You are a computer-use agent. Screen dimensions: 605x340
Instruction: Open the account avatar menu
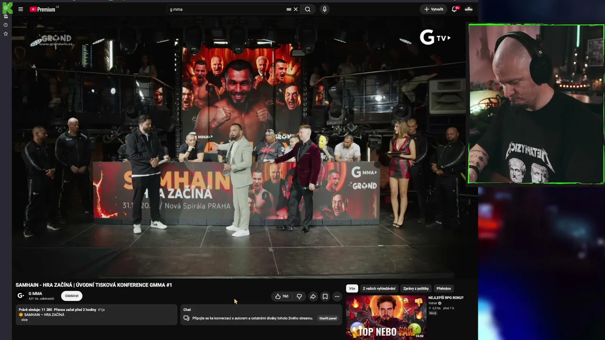pyautogui.click(x=468, y=9)
